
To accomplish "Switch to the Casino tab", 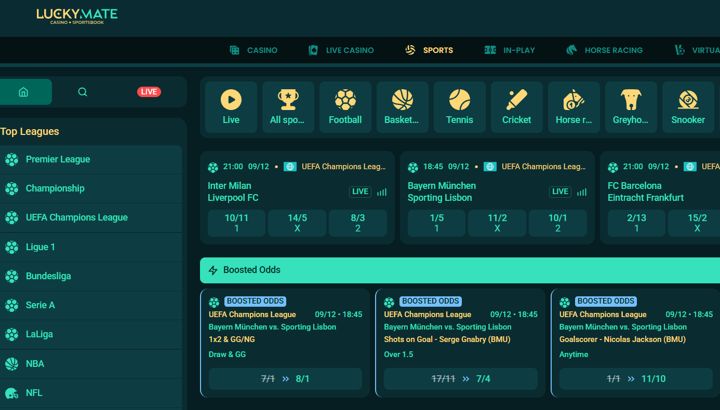I will pyautogui.click(x=254, y=50).
